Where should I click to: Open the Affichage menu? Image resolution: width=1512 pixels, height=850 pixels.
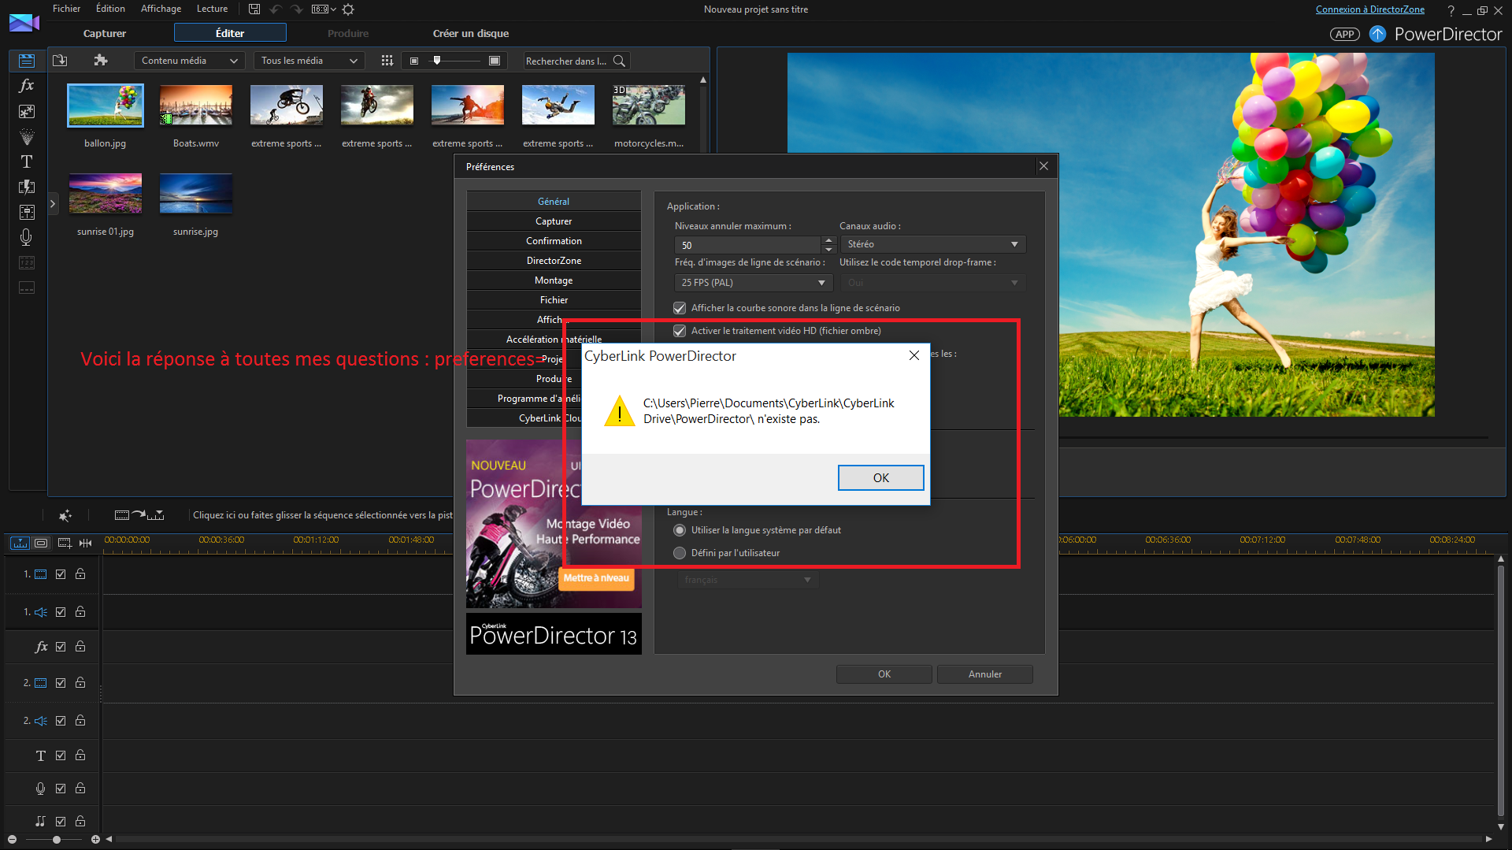tap(161, 9)
